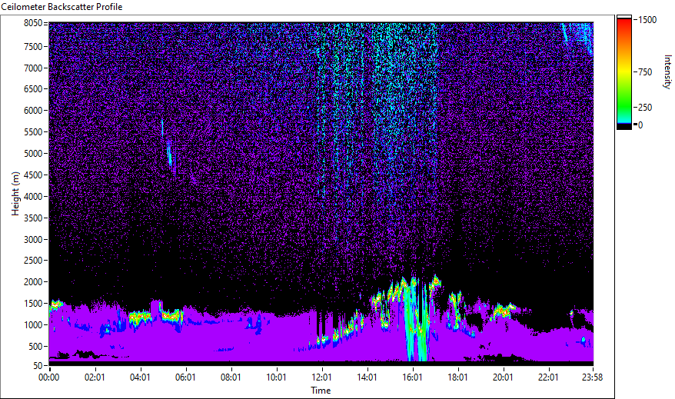This screenshot has height=399, width=675.
Task: Click the 08:01 time axis label
Action: point(231,377)
